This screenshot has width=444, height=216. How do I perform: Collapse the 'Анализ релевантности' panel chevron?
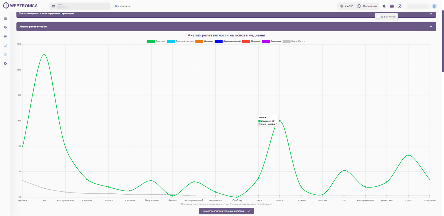[x=431, y=27]
